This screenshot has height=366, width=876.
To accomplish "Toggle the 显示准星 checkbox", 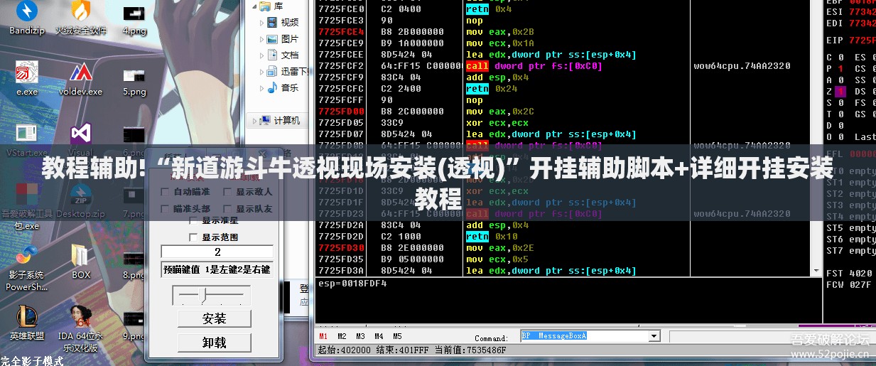I will [x=193, y=221].
